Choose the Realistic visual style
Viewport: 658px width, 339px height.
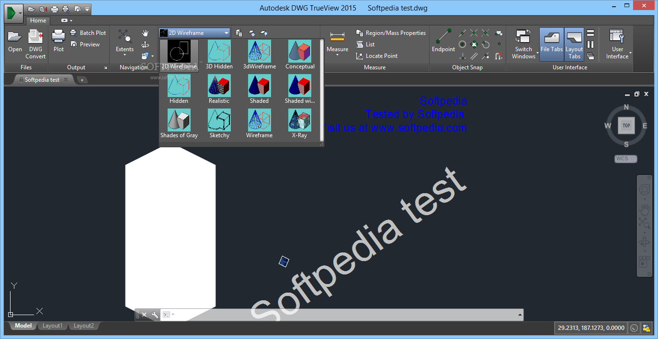click(219, 89)
